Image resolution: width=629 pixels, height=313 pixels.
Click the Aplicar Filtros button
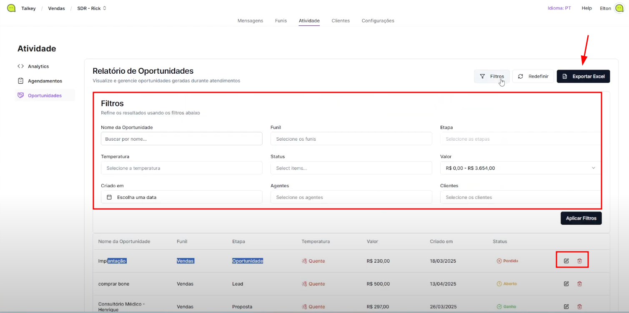(581, 219)
